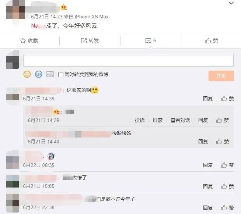
Task: Like the 6月22日 08:35 comment
Action: pyautogui.click(x=227, y=165)
